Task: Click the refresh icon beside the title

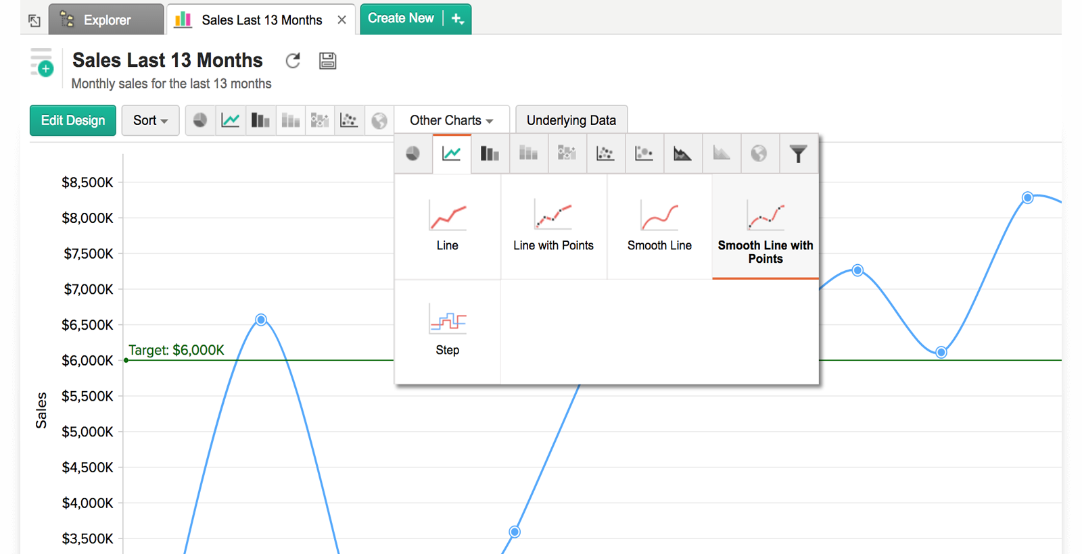Action: pos(293,61)
